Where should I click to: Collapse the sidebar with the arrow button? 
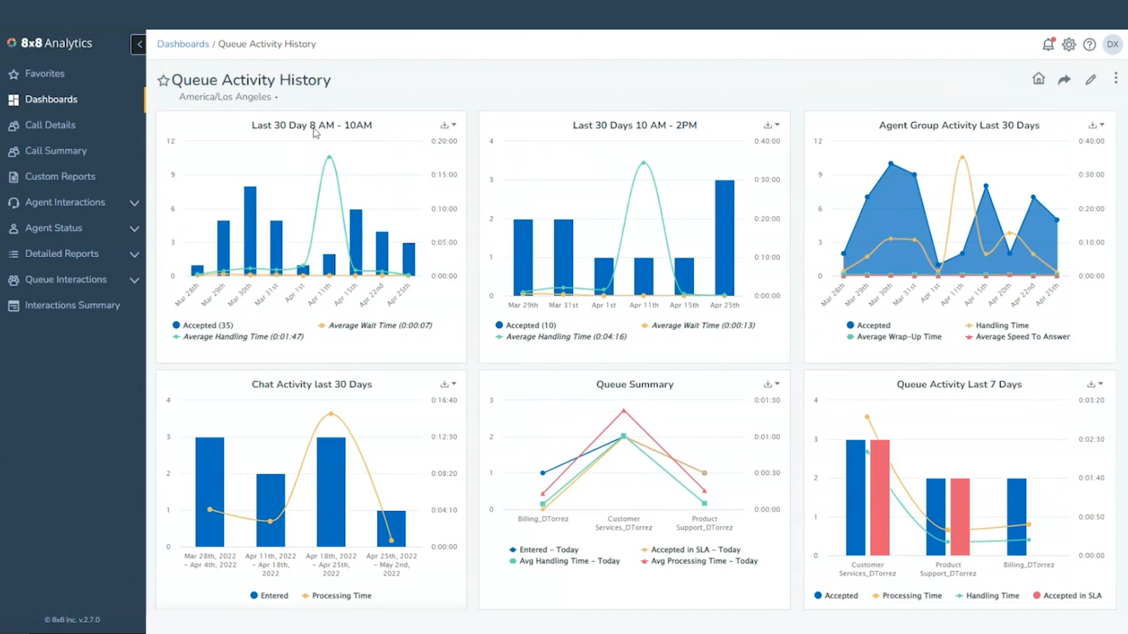pos(139,44)
